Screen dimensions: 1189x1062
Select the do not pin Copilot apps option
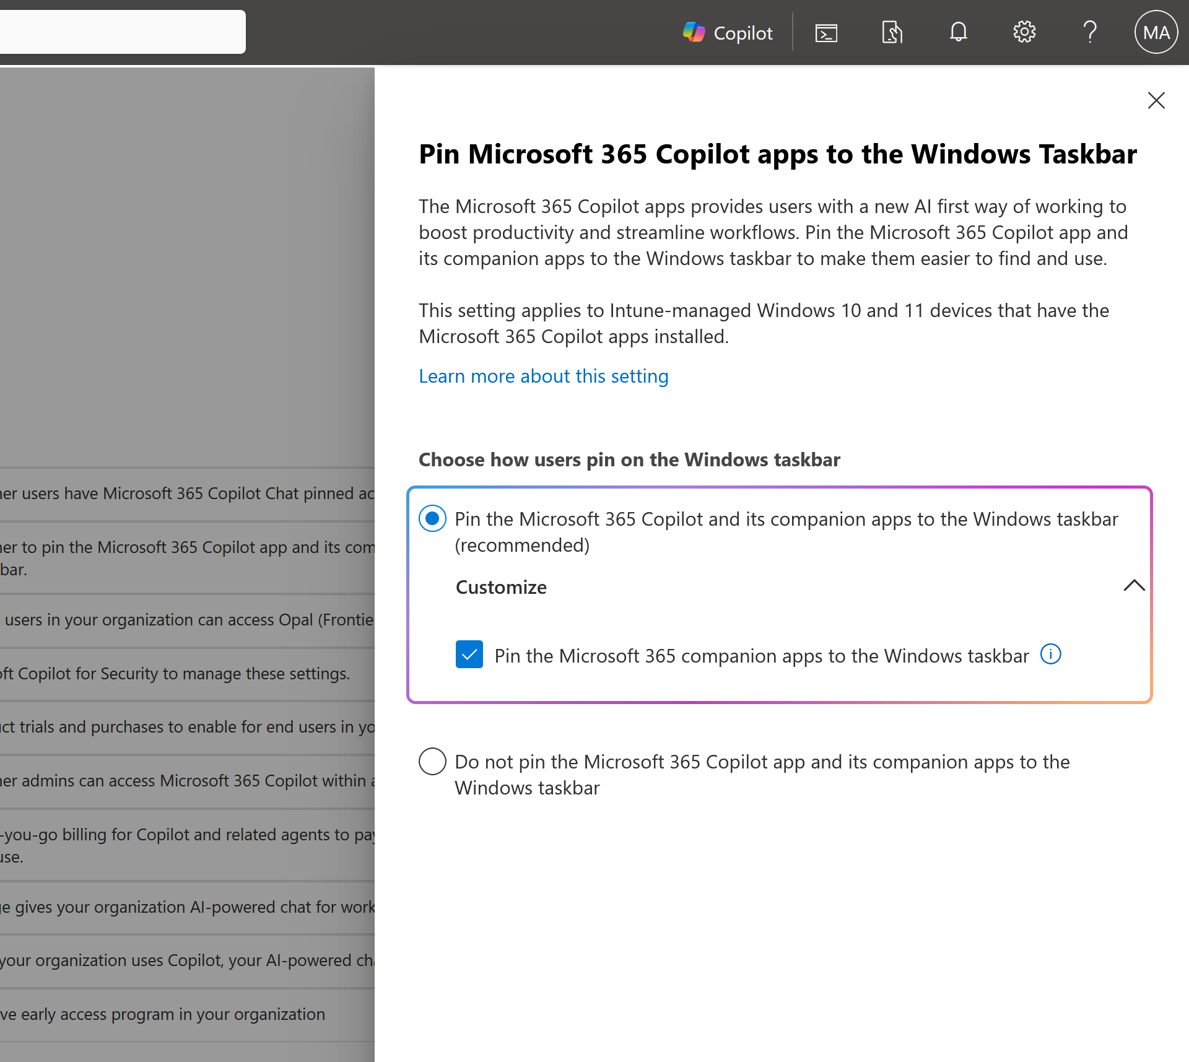(x=432, y=761)
